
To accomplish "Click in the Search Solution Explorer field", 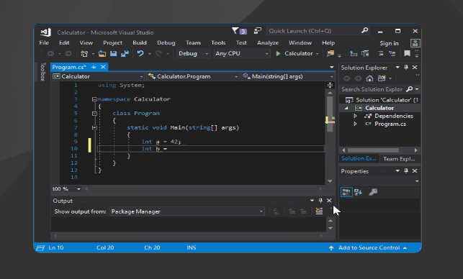I will [373, 89].
